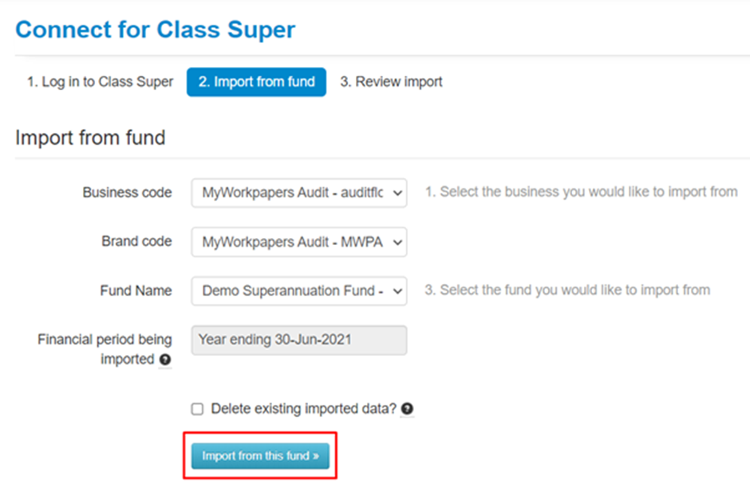
Task: Click the help icon beside Financial period label
Action: tap(165, 360)
